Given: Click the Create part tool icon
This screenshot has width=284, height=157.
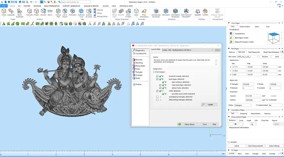Looking at the screenshot, I should pyautogui.click(x=4, y=13).
